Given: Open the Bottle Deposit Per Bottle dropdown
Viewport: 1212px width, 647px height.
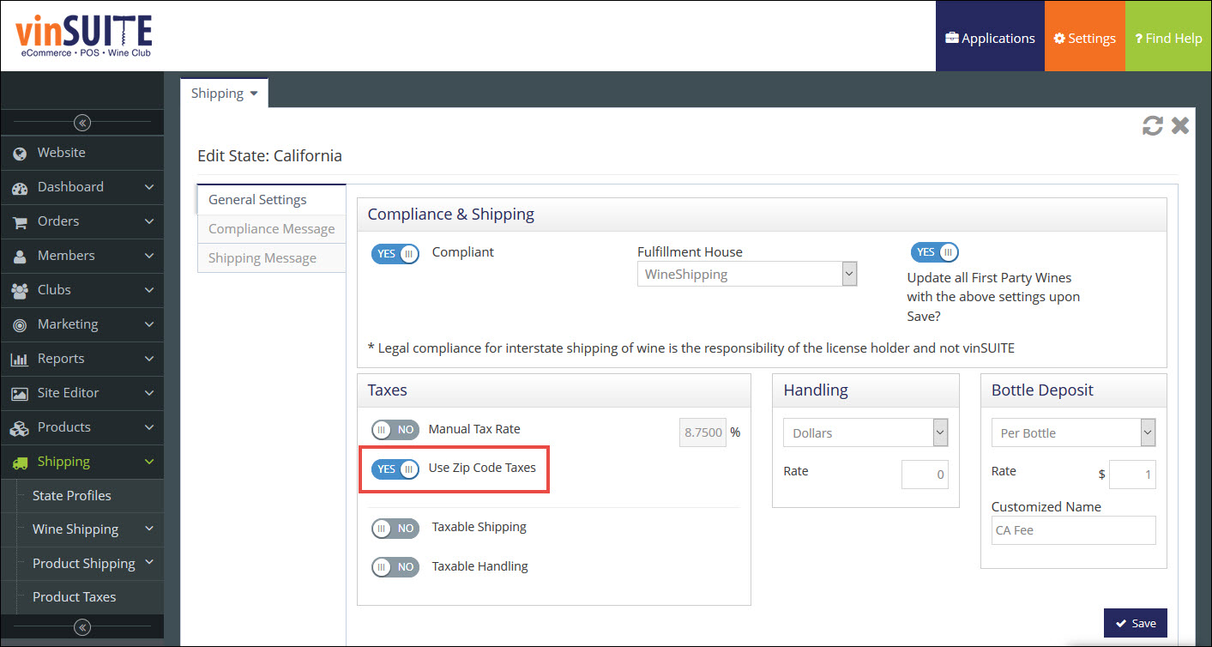Looking at the screenshot, I should (x=1072, y=433).
